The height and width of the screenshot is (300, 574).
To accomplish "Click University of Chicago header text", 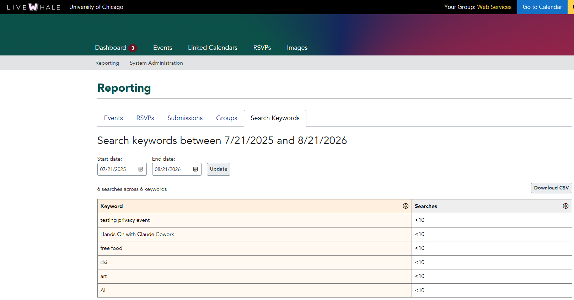I will point(96,7).
